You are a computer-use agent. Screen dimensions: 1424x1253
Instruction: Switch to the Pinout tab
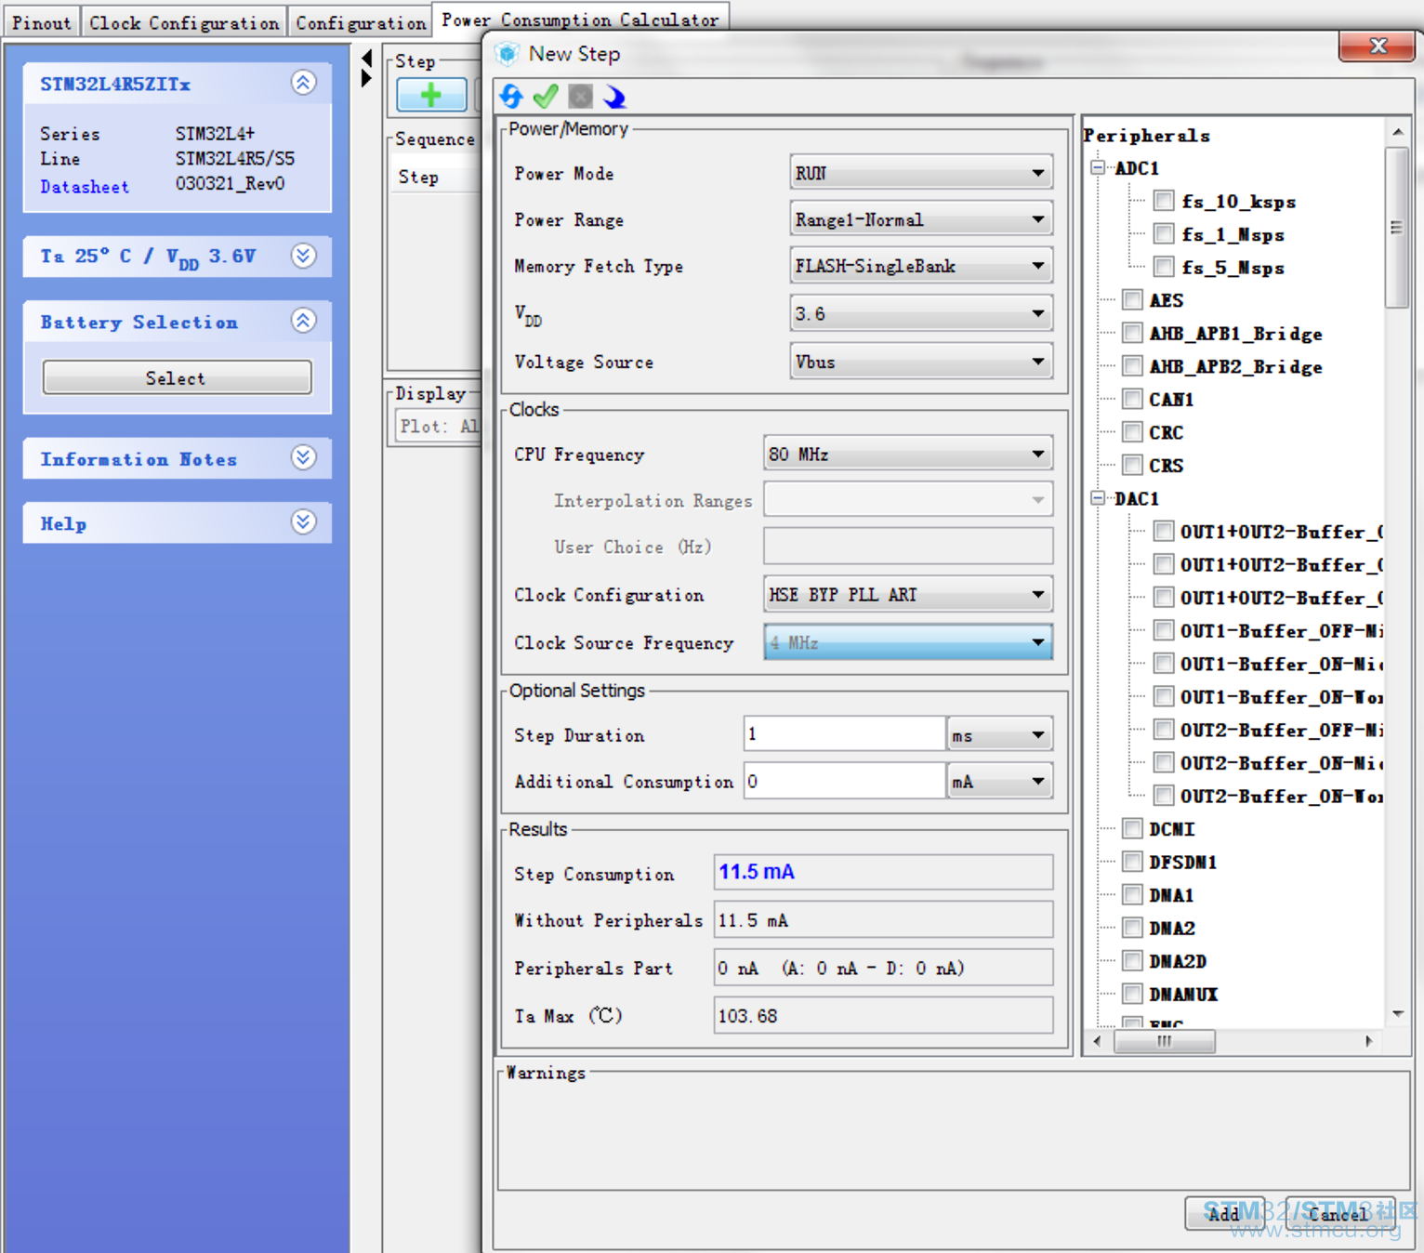(x=42, y=22)
